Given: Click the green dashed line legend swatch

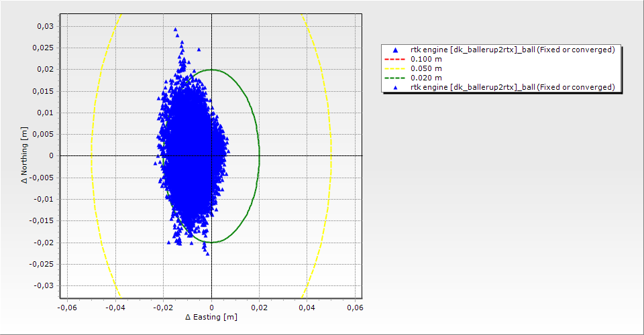Looking at the screenshot, I should [x=394, y=78].
